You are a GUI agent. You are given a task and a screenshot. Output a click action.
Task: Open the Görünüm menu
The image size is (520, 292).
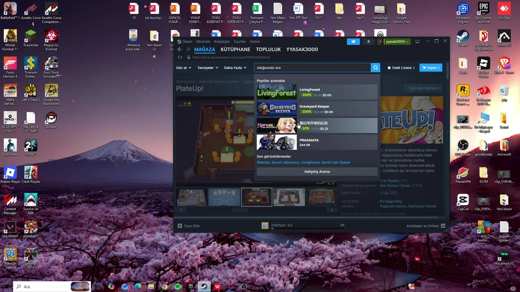point(203,41)
